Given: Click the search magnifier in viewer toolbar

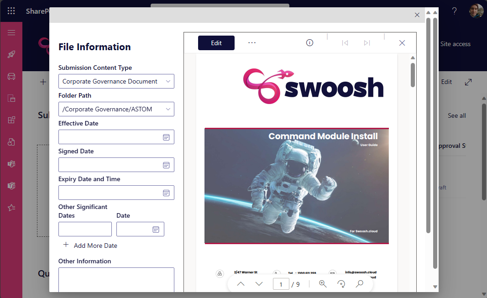Looking at the screenshot, I should (360, 284).
